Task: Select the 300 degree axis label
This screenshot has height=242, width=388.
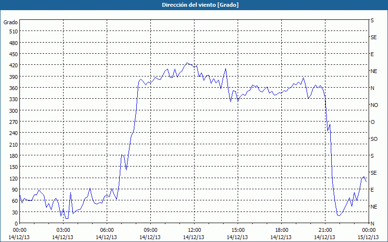Action: click(14, 111)
